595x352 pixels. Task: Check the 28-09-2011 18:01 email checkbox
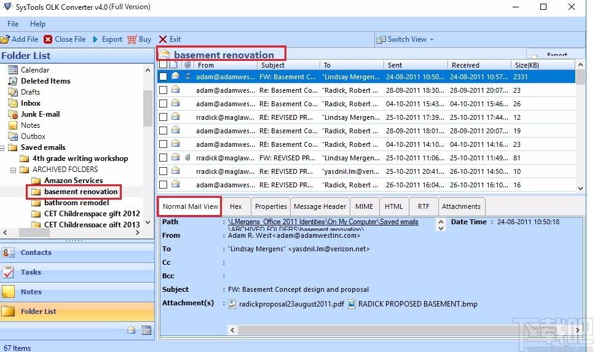[x=163, y=131]
